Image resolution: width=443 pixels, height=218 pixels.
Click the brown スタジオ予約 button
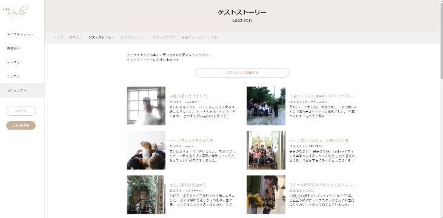(21, 125)
